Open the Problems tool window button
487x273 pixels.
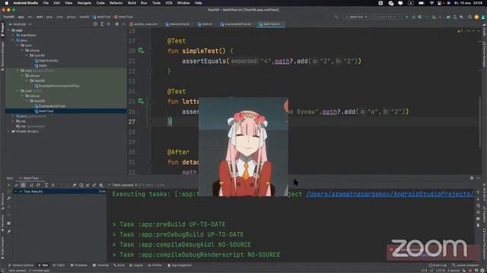pos(79,265)
